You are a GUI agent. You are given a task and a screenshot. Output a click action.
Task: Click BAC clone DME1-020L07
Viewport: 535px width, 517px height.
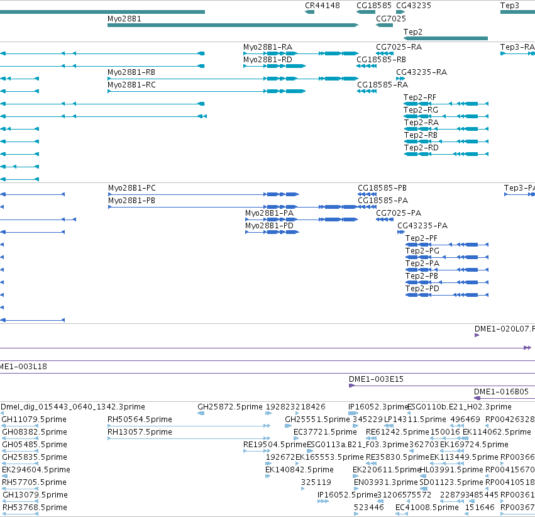tap(477, 335)
